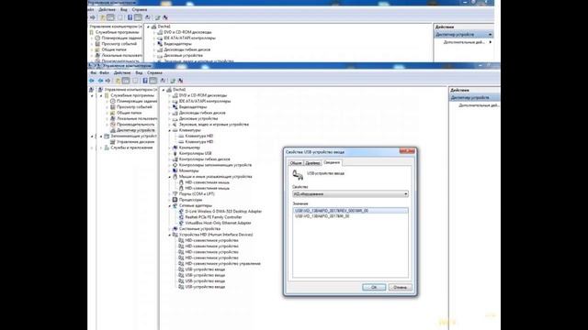588x330 pixels.
Task: Open the Действие menu in front window
Action: (122, 72)
